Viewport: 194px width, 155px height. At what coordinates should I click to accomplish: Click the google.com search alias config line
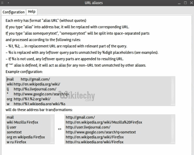(x=38, y=94)
